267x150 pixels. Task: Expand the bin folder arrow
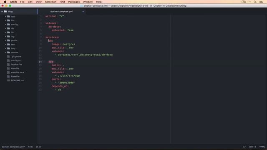[5, 20]
